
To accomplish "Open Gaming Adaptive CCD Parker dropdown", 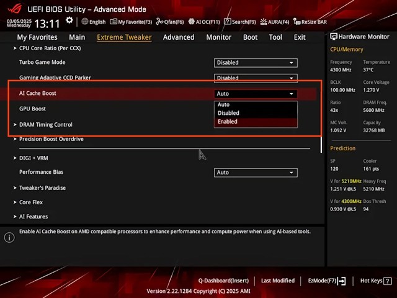I will tap(256, 78).
